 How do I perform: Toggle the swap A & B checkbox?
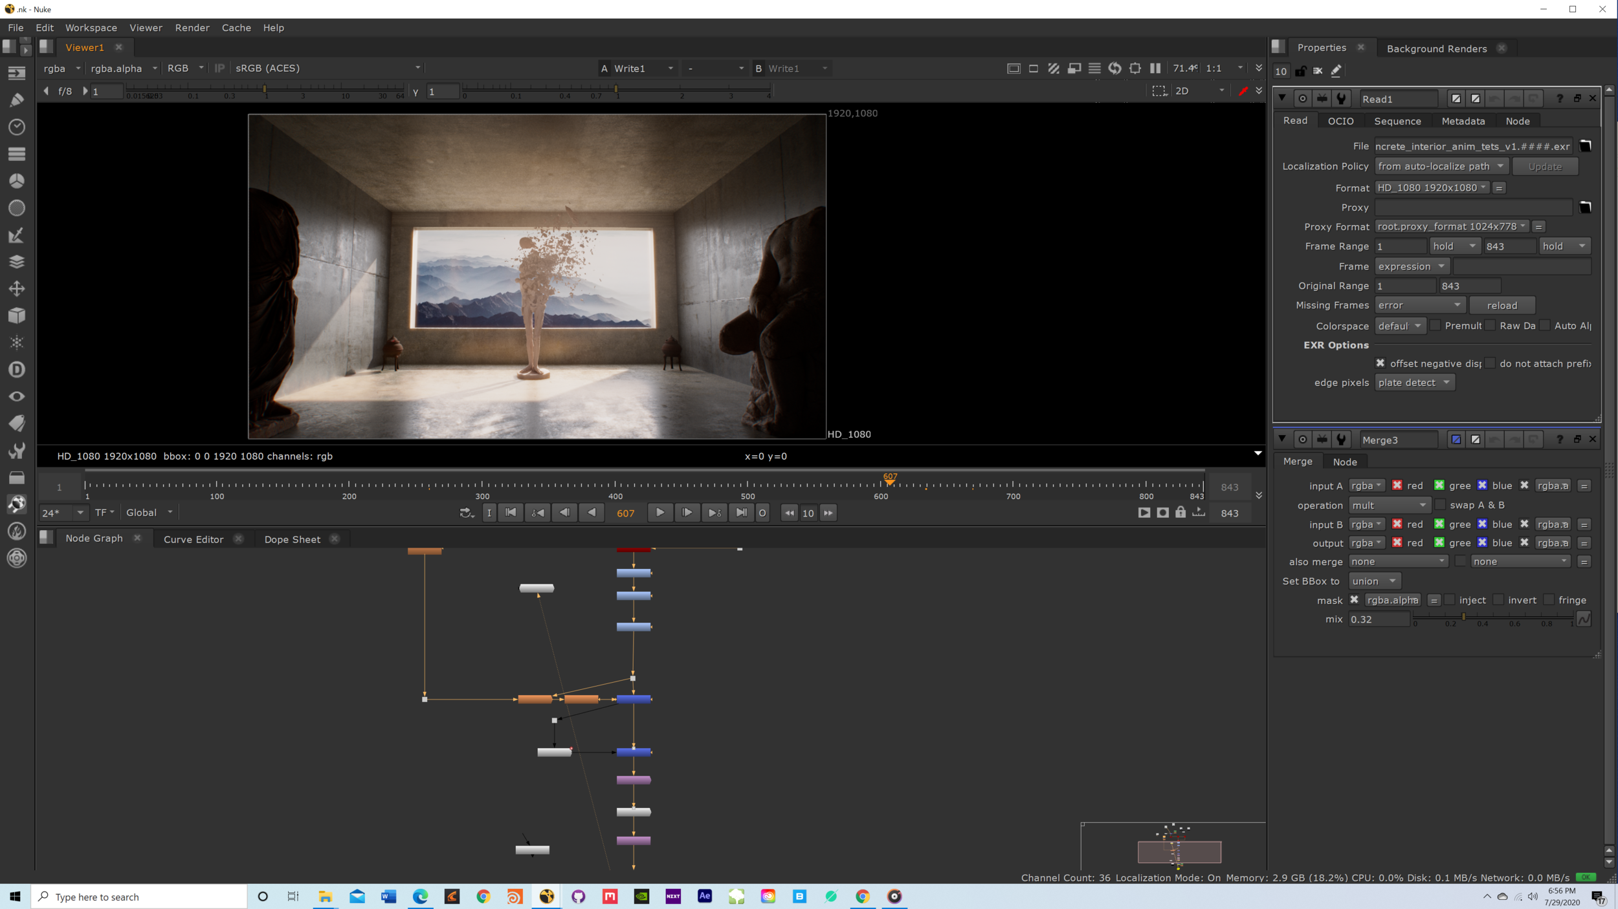[1440, 505]
